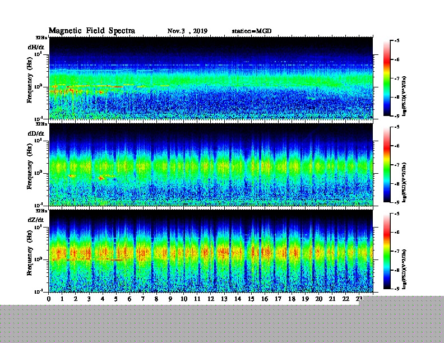
Task: Click the dH/dt color scale bar
Action: point(387,78)
